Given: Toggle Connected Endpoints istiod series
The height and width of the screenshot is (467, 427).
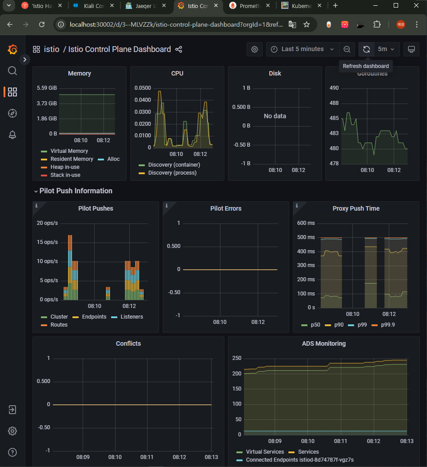Looking at the screenshot, I should [299, 460].
